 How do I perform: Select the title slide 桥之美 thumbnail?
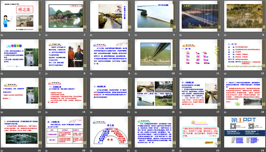[x=21, y=16]
